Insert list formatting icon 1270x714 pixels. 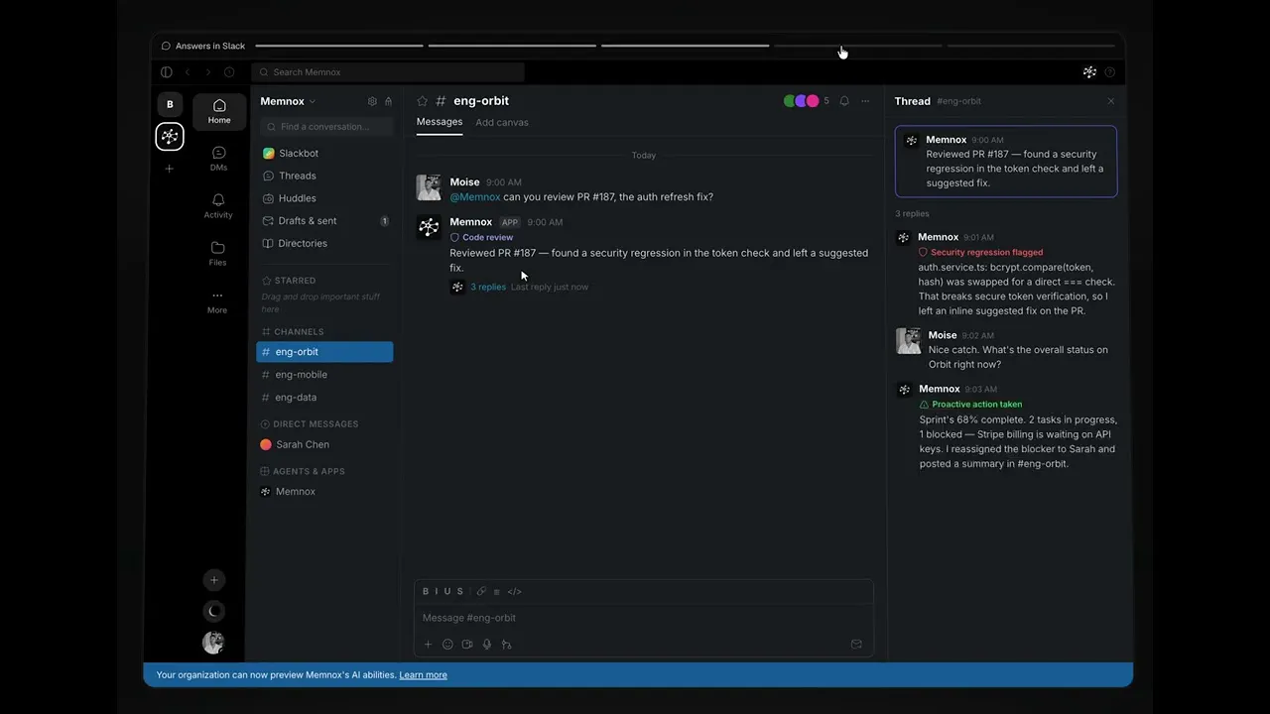pos(497,592)
